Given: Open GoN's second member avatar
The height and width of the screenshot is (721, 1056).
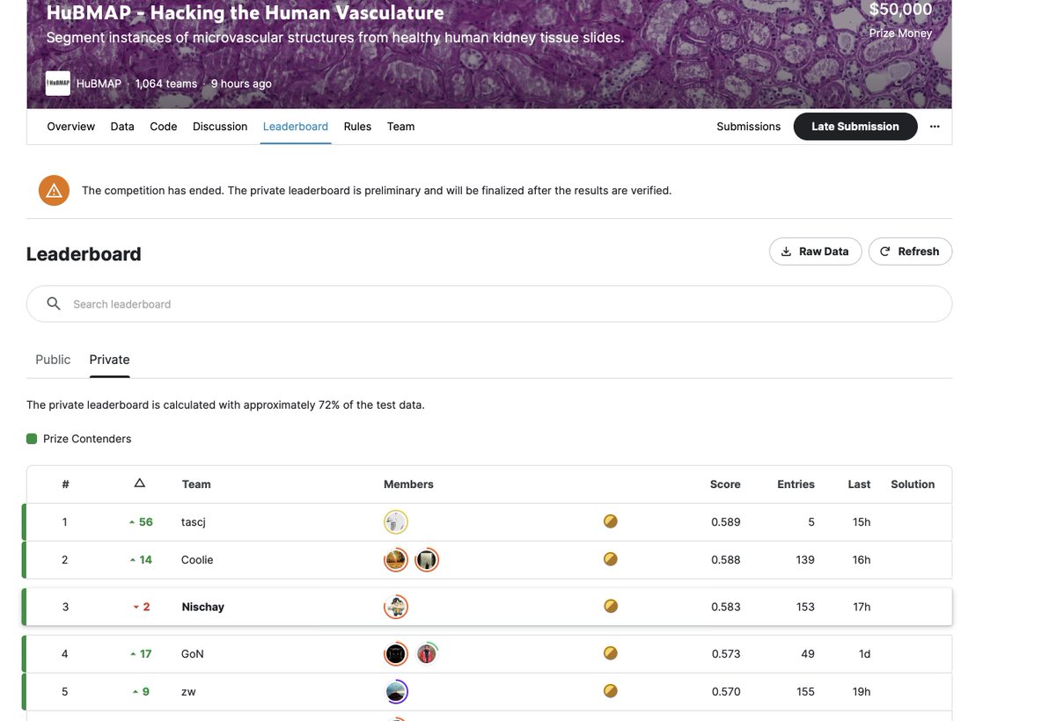Looking at the screenshot, I should click(427, 654).
